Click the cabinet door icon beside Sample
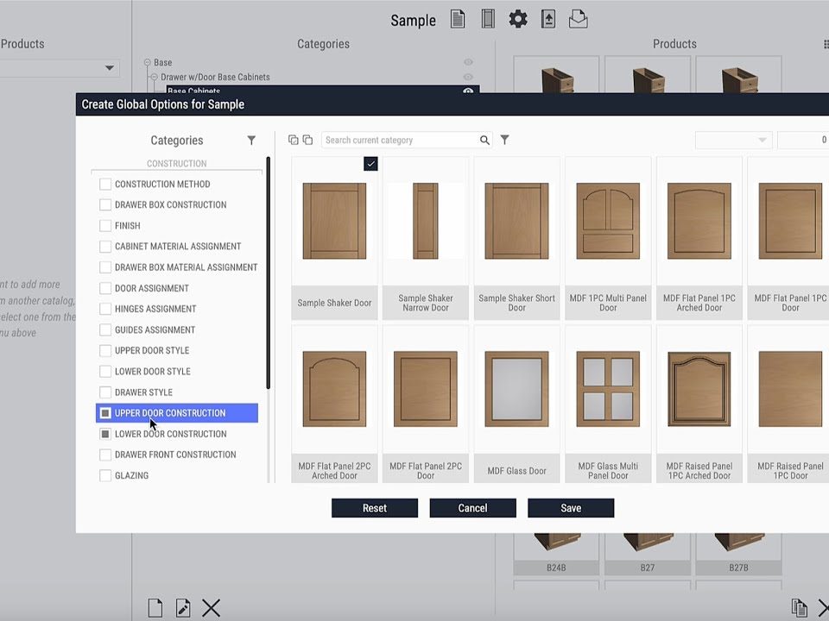The width and height of the screenshot is (829, 621). [488, 19]
